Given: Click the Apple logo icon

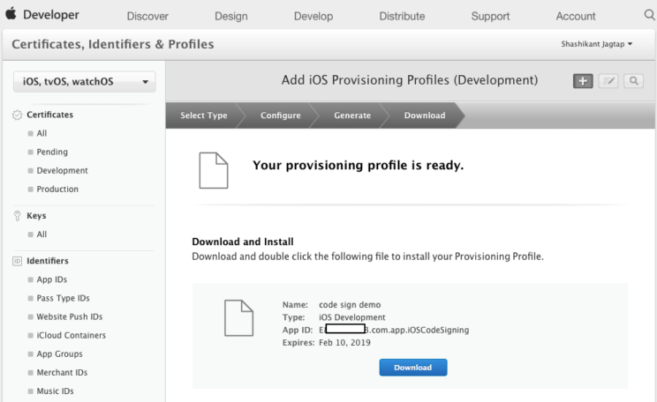Looking at the screenshot, I should point(11,15).
